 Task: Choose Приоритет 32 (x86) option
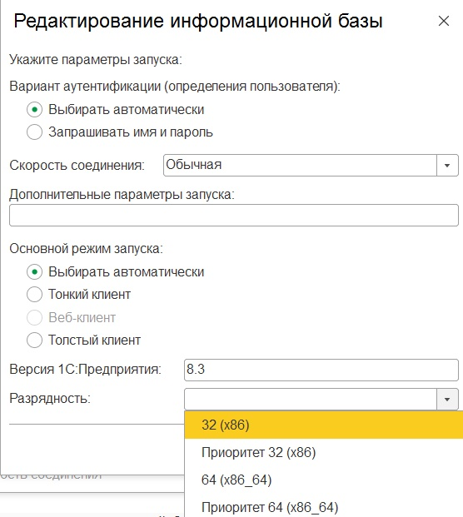pos(324,452)
